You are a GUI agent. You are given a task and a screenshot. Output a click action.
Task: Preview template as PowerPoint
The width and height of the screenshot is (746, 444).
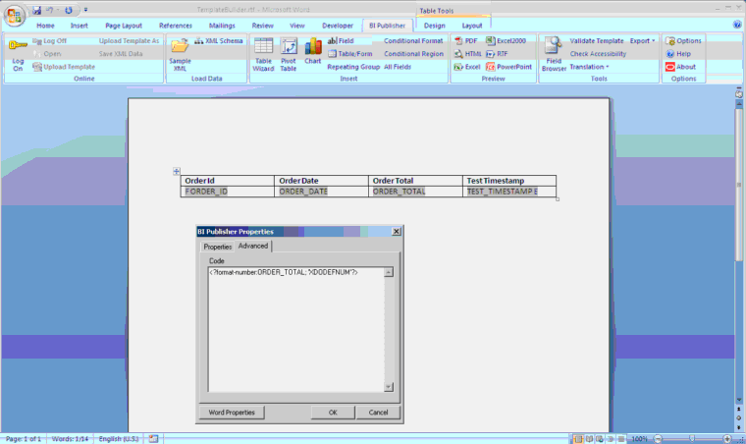pos(508,67)
